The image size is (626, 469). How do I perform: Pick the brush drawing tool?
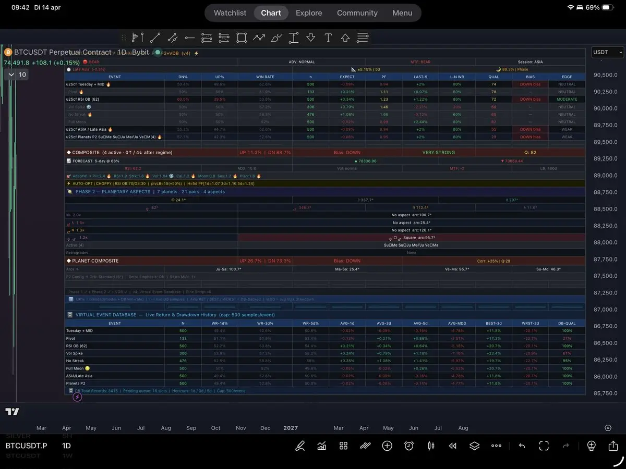tap(276, 38)
